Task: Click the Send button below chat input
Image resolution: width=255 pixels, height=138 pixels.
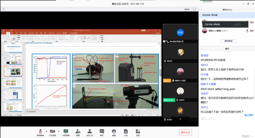Action: click(245, 136)
